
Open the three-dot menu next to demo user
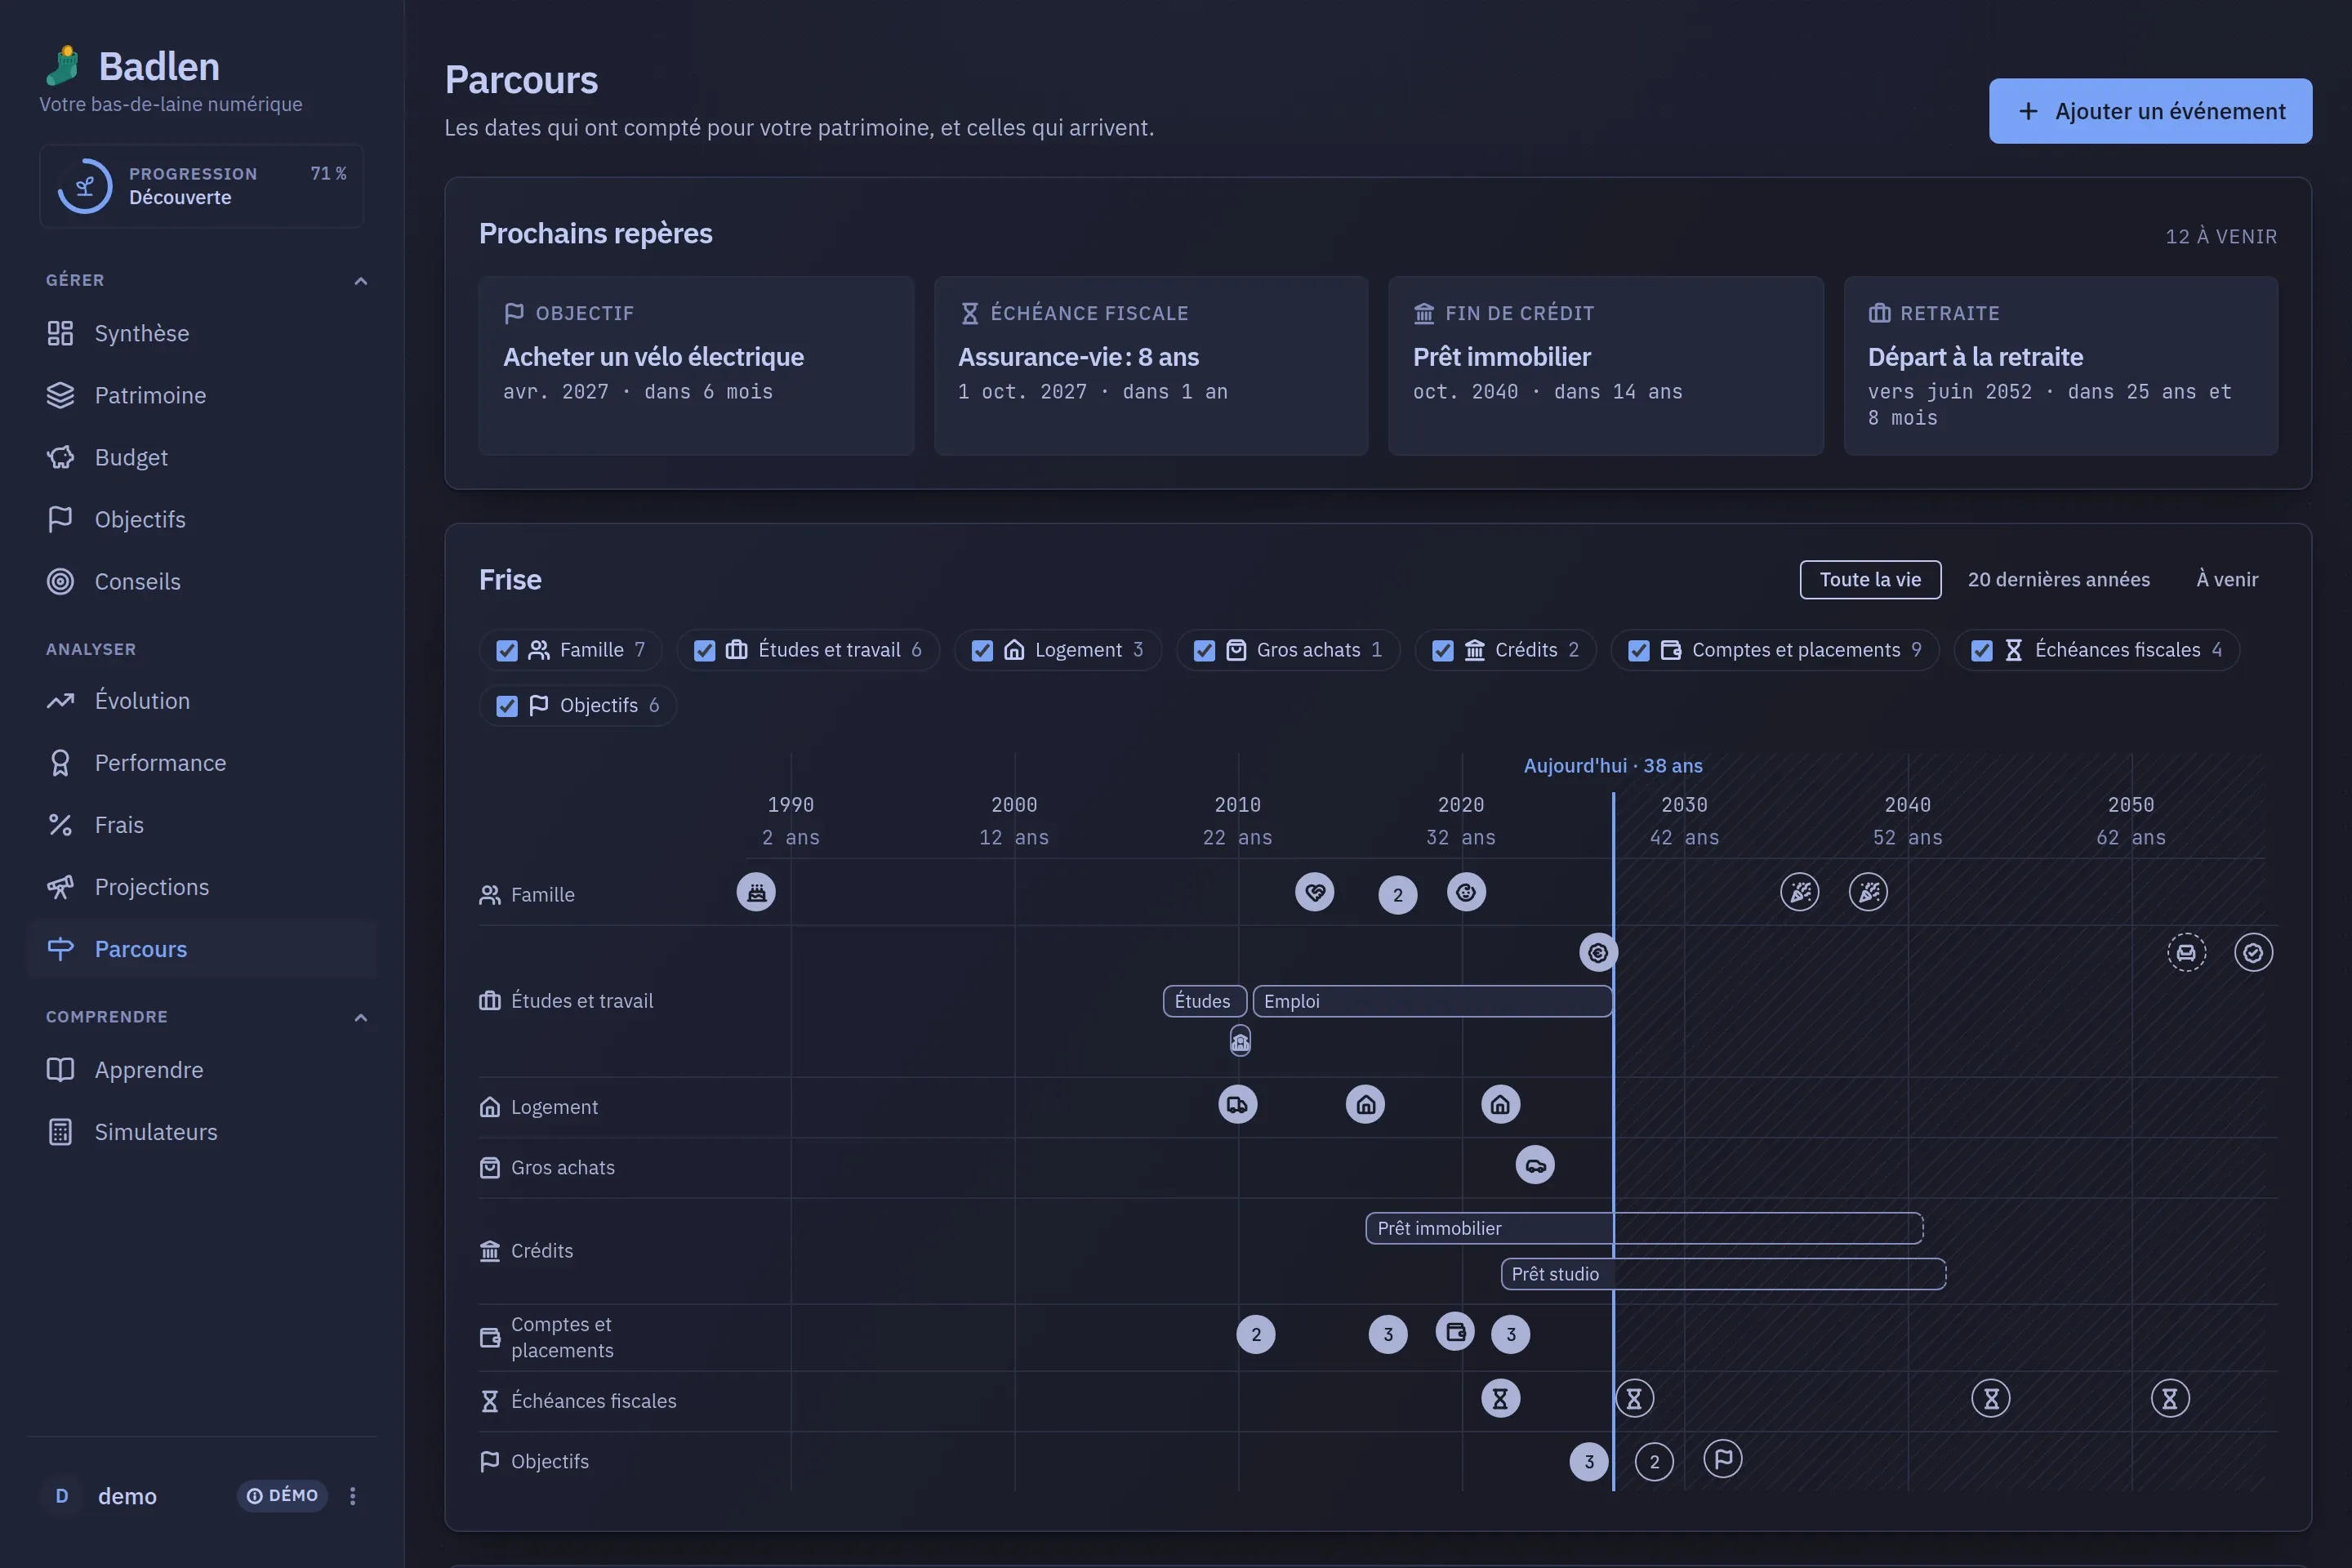(352, 1496)
